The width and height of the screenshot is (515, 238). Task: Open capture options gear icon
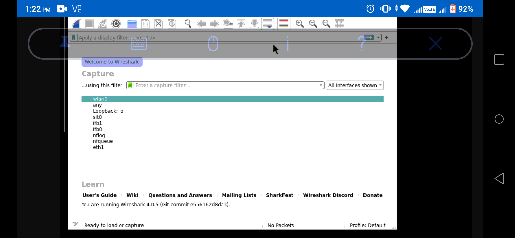[x=116, y=24]
